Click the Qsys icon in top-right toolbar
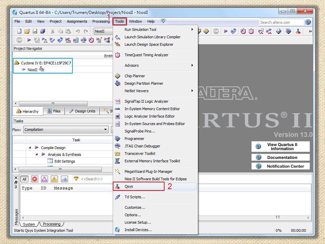 (x=298, y=31)
